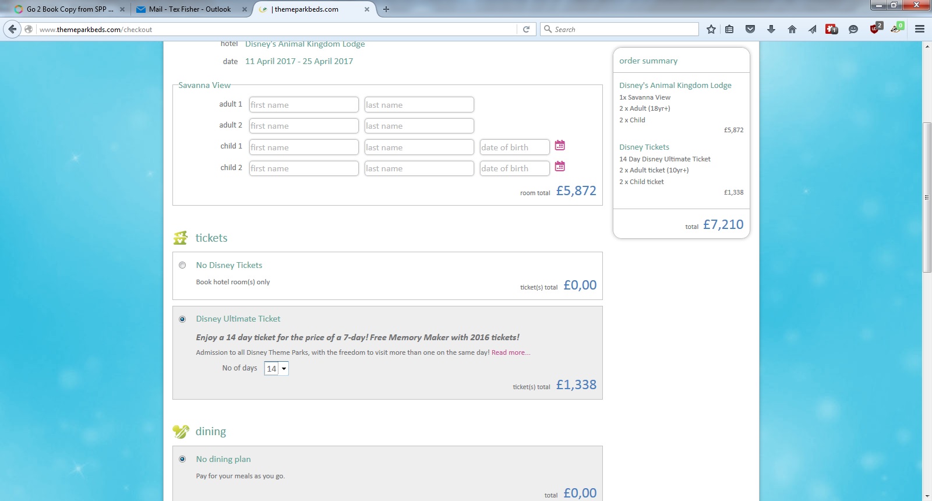Viewport: 932px width, 501px height.
Task: Click the scrollbar down arrow
Action: coord(927,496)
